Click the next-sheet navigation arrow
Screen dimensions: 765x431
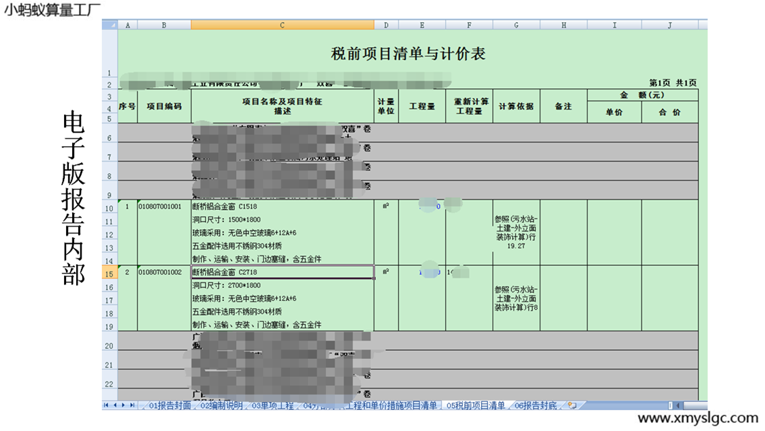pyautogui.click(x=123, y=405)
